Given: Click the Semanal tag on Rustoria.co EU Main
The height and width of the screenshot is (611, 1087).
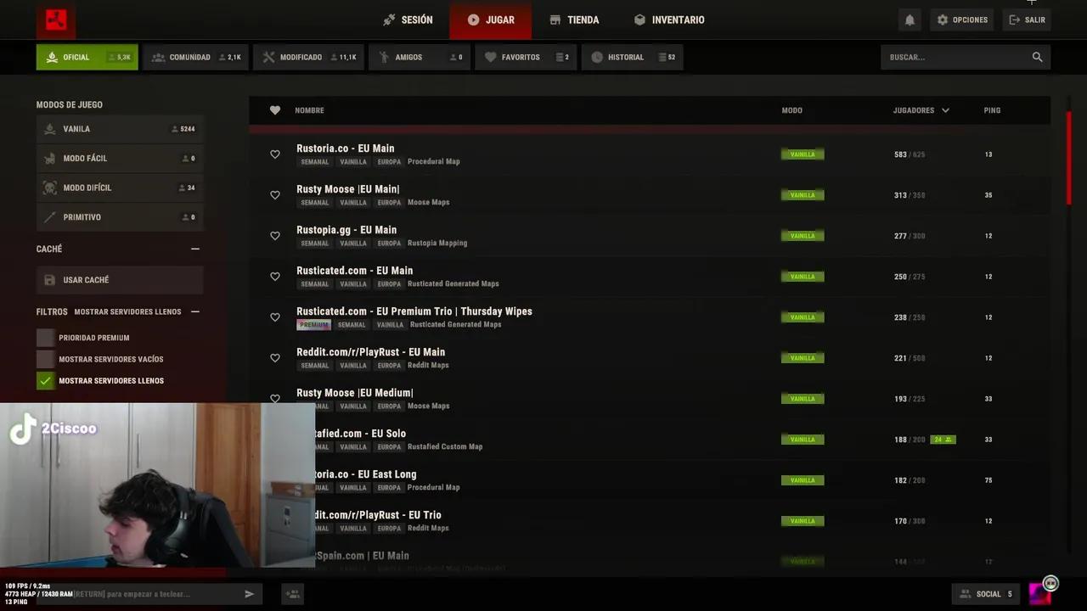Looking at the screenshot, I should tap(314, 162).
